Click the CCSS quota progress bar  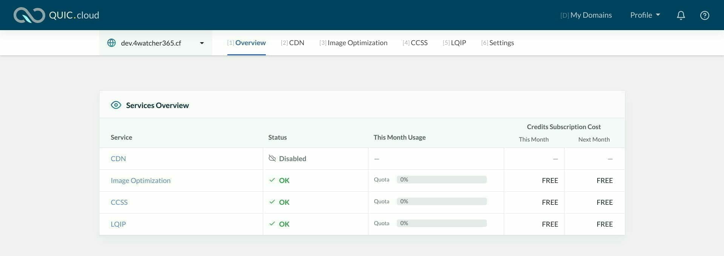[x=442, y=201]
